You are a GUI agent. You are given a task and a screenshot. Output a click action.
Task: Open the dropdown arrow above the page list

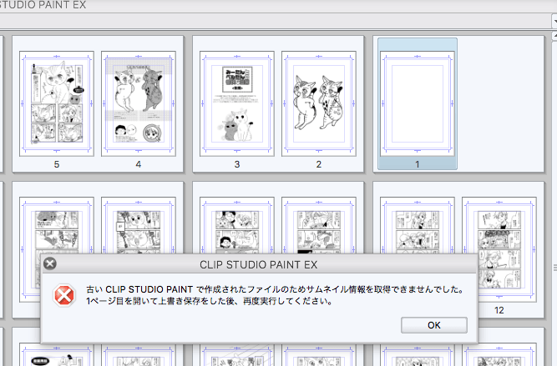[554, 22]
